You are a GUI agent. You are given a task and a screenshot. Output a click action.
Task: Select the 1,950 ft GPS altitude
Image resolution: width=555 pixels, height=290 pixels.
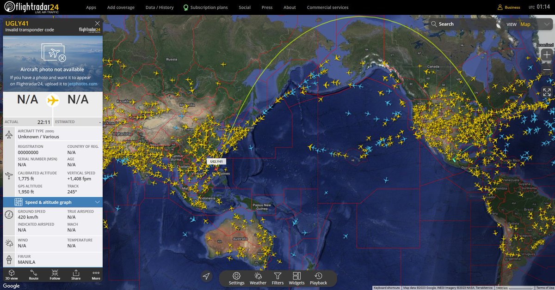tap(26, 191)
